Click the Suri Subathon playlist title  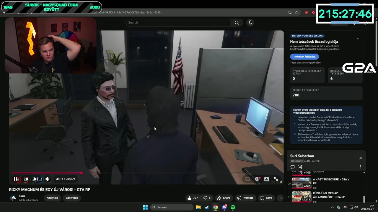click(x=302, y=156)
